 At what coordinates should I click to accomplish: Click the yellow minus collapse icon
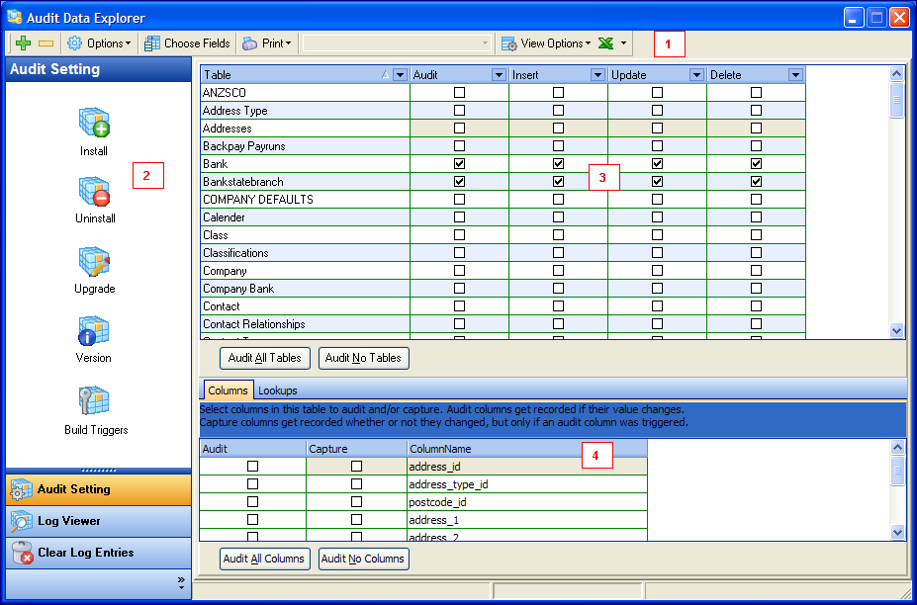point(46,43)
